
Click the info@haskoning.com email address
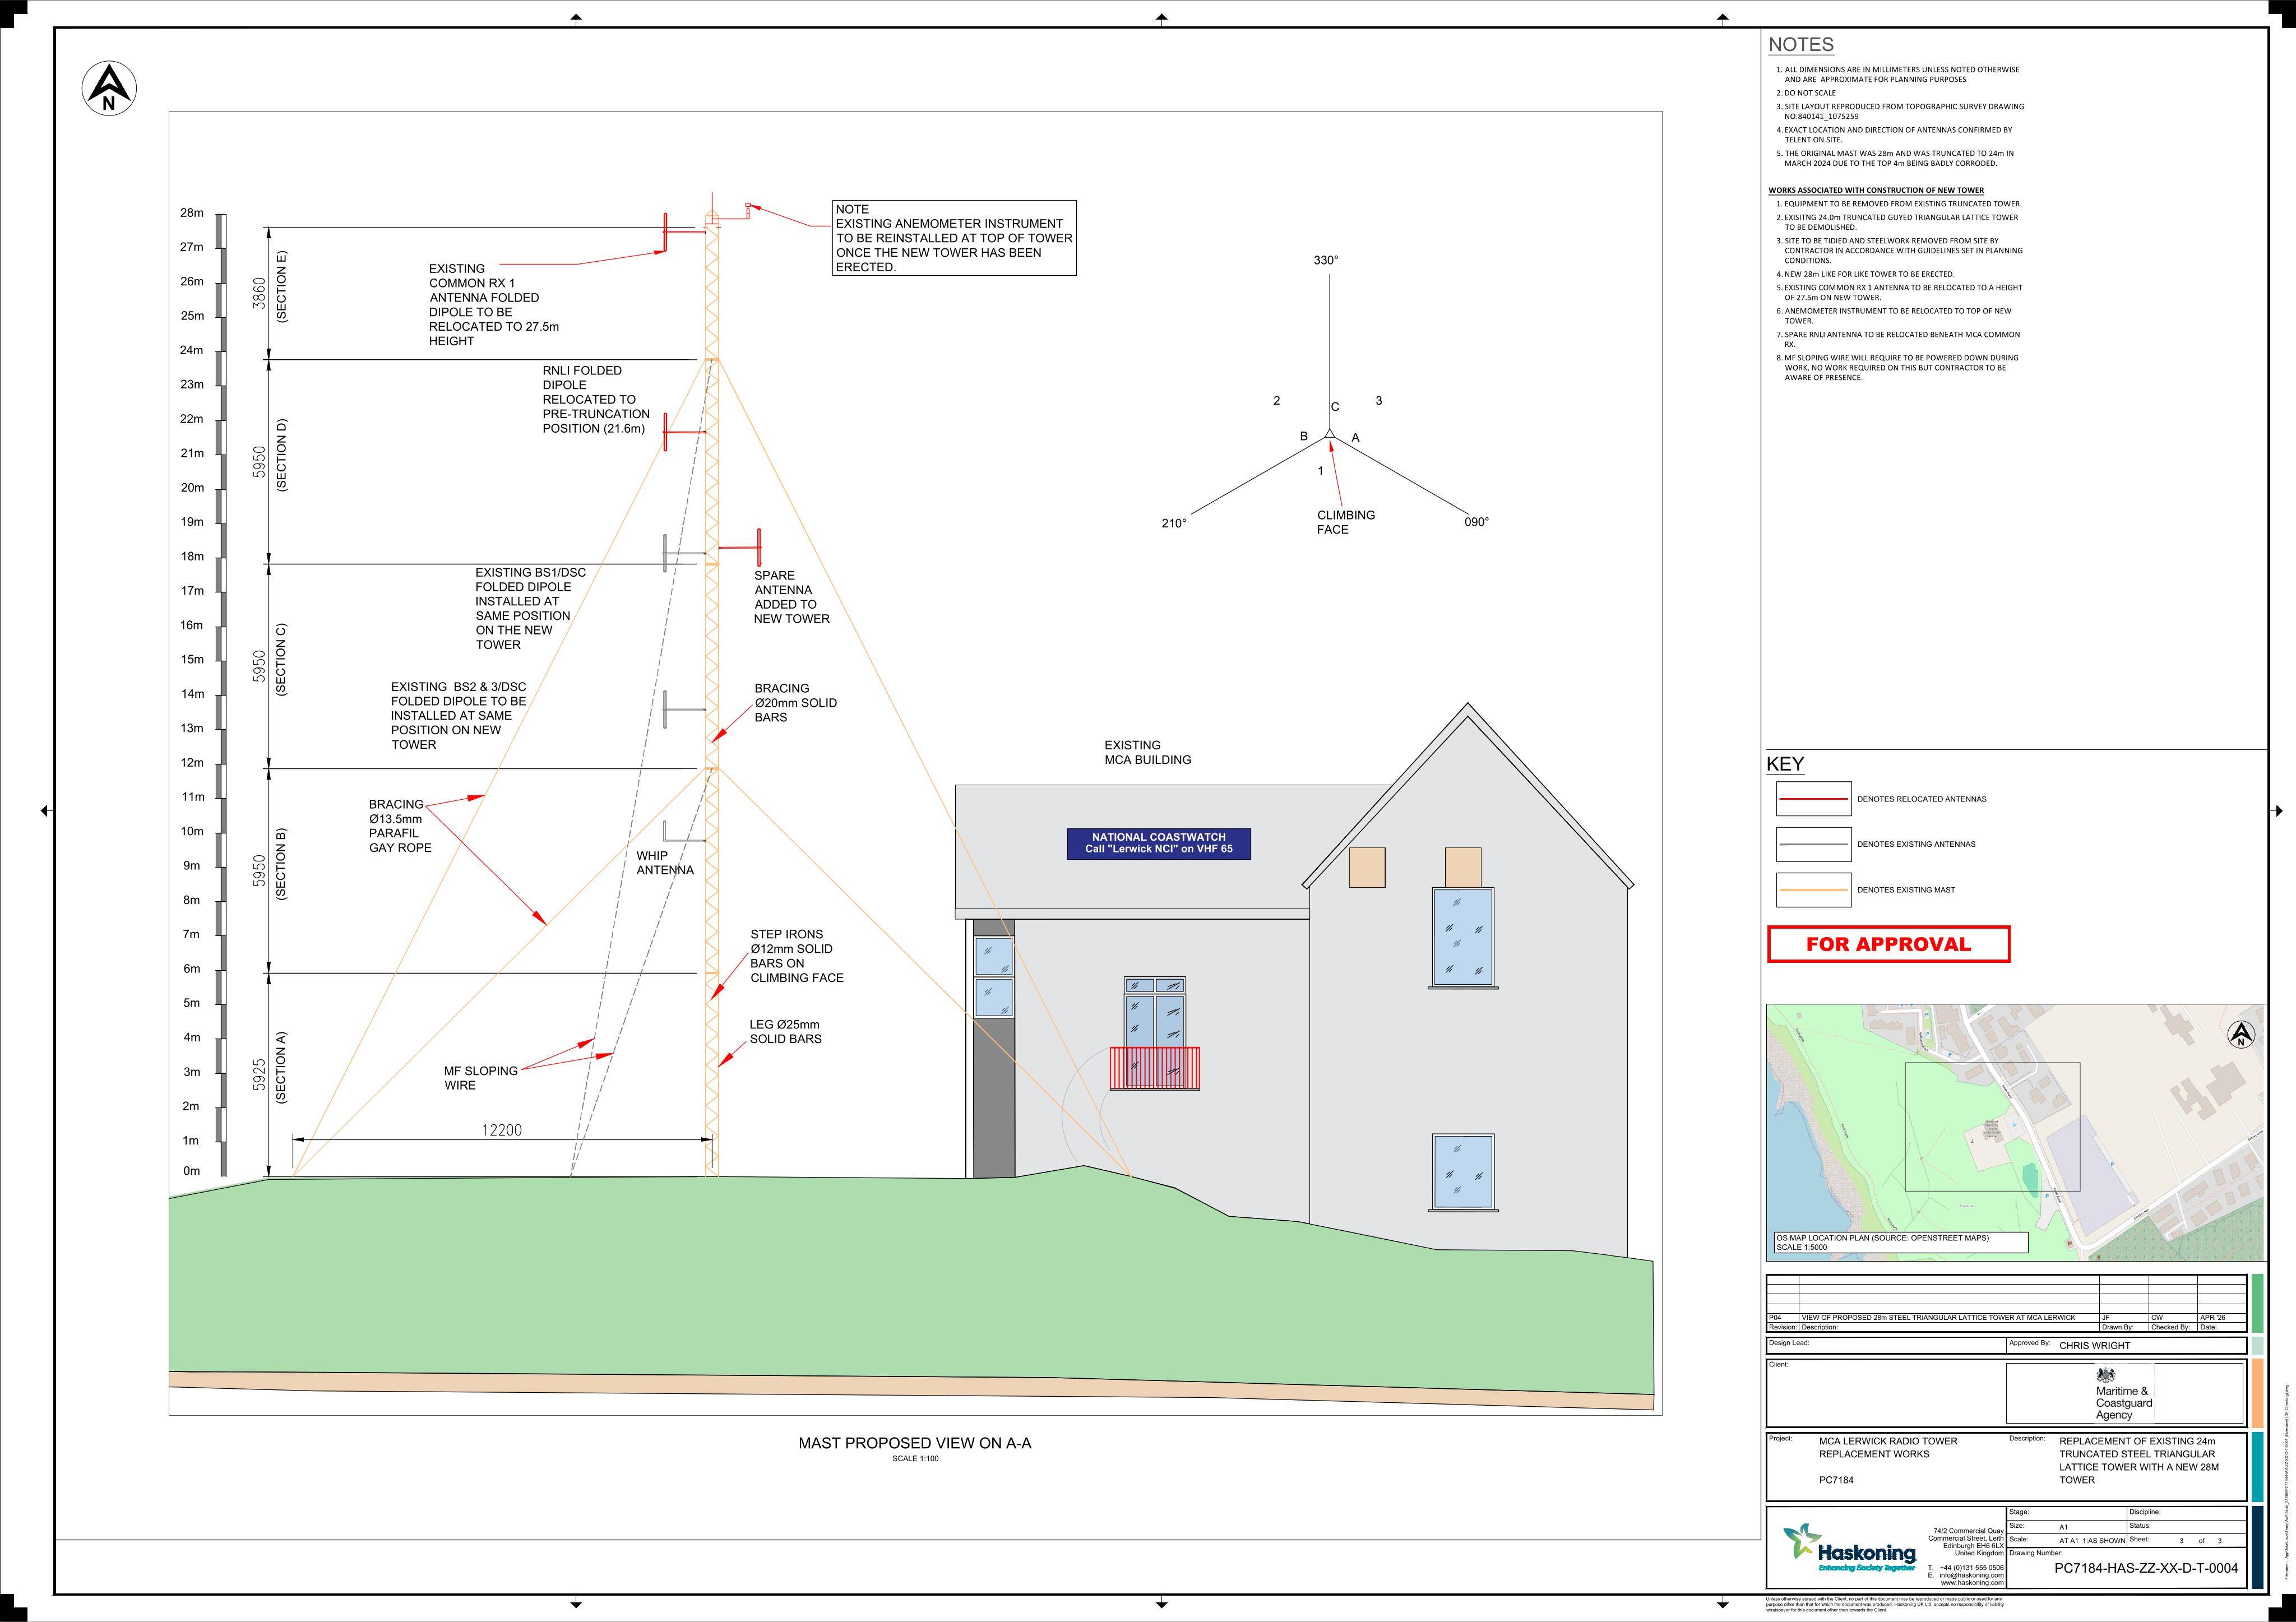click(x=1971, y=1575)
